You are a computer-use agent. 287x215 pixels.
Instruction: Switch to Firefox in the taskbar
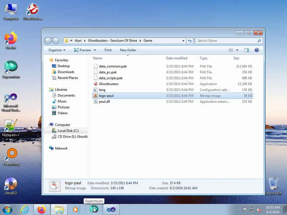click(x=42, y=209)
